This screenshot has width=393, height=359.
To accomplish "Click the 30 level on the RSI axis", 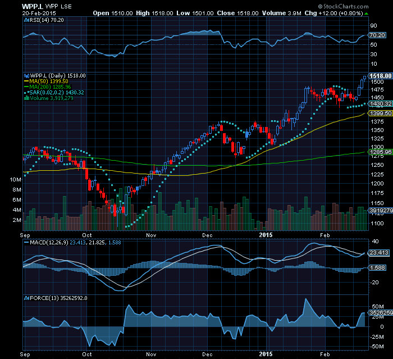I will [373, 54].
